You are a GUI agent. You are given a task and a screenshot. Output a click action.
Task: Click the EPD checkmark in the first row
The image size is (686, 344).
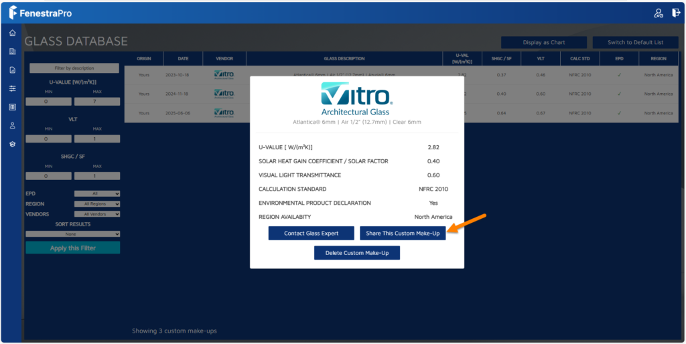[x=619, y=75]
